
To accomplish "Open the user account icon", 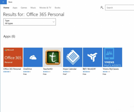I will (102, 7).
